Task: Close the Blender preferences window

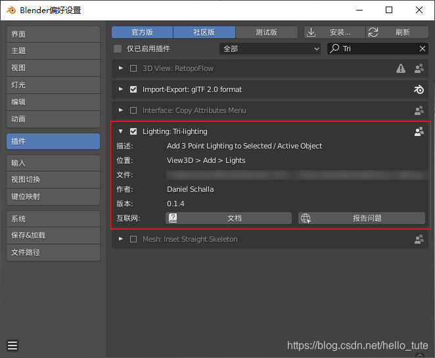Action: (x=419, y=11)
